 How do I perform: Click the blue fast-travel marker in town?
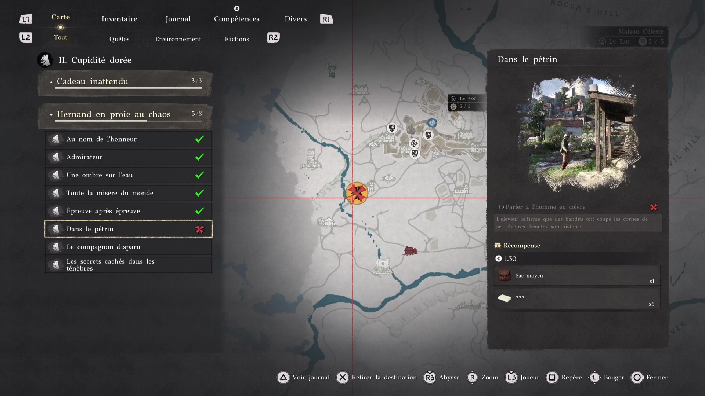point(432,123)
